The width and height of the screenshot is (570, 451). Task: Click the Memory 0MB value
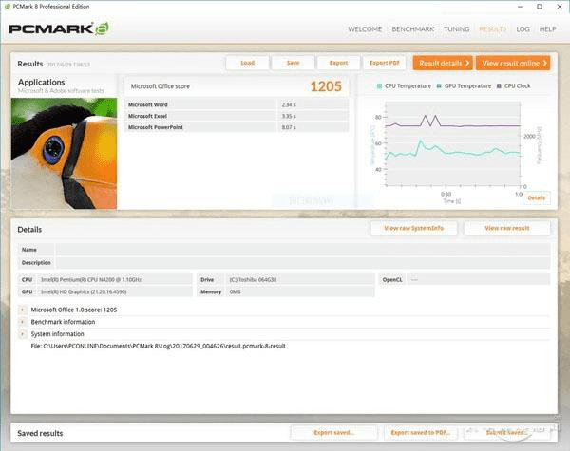pyautogui.click(x=300, y=291)
